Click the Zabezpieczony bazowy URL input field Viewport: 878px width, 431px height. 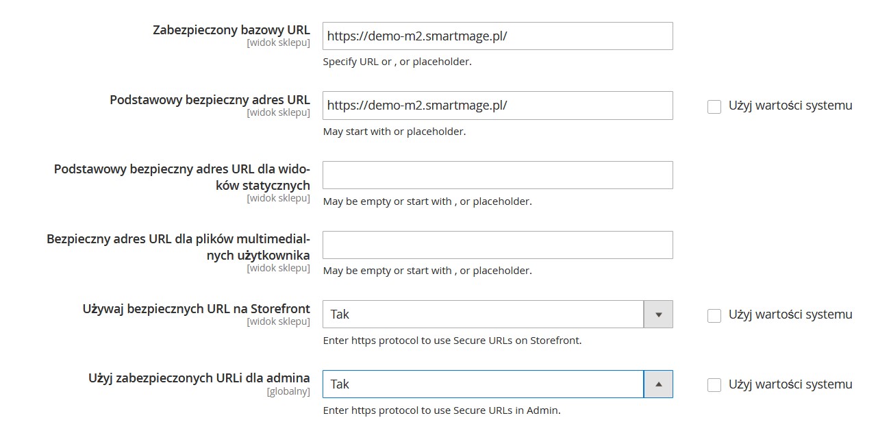[x=497, y=36]
